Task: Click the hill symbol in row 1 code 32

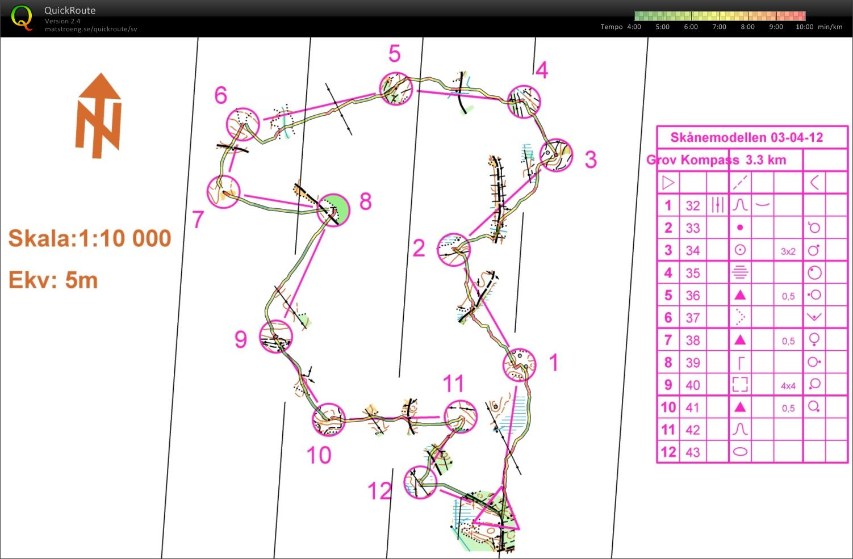Action: pos(739,204)
